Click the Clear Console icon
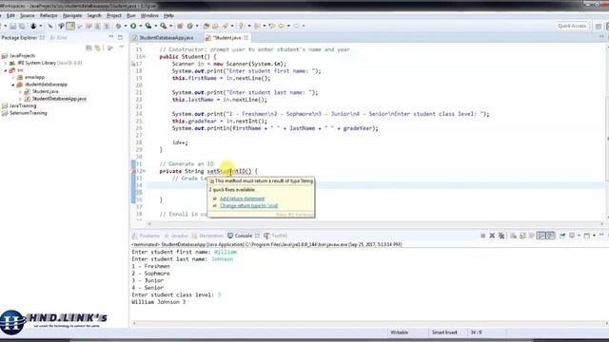 point(513,236)
